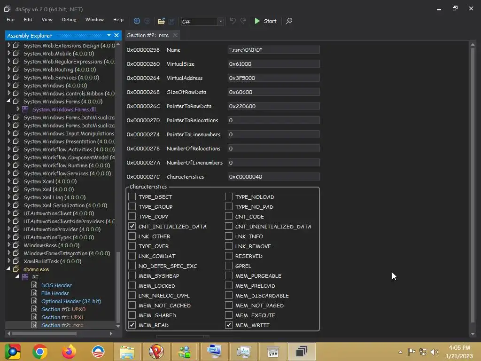The height and width of the screenshot is (361, 481).
Task: Open a file with the folder toolbar icon
Action: pyautogui.click(x=161, y=21)
